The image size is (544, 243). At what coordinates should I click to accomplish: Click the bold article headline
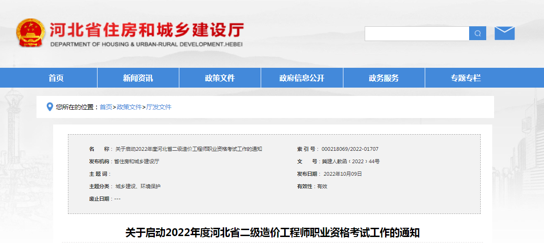coord(272,232)
